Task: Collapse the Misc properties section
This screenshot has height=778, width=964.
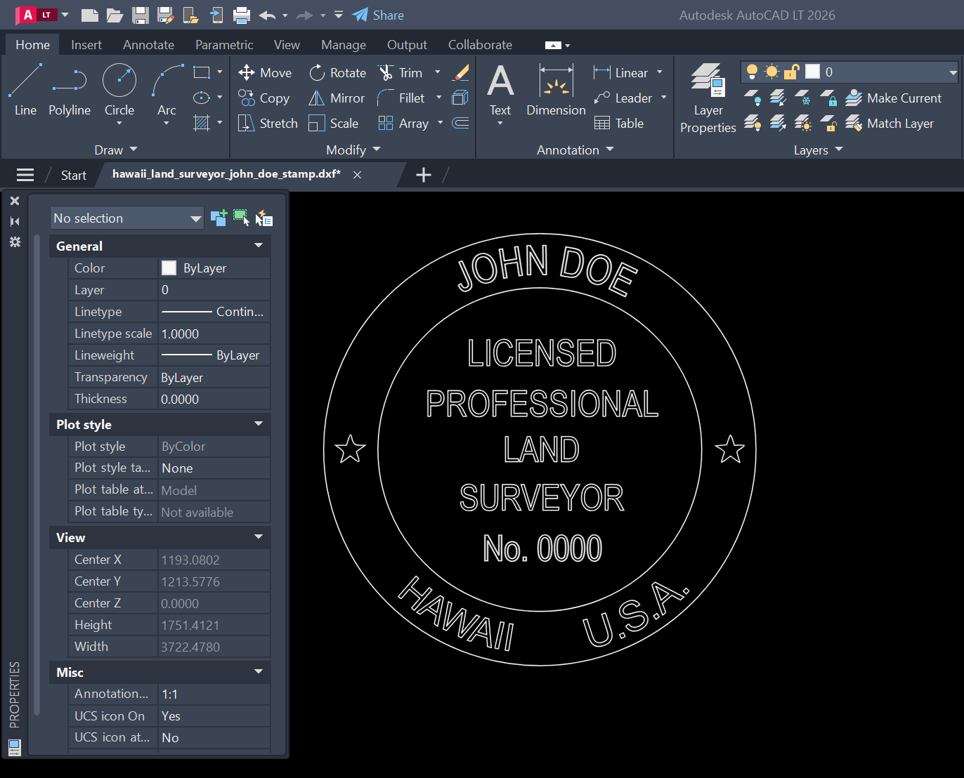Action: pyautogui.click(x=259, y=672)
